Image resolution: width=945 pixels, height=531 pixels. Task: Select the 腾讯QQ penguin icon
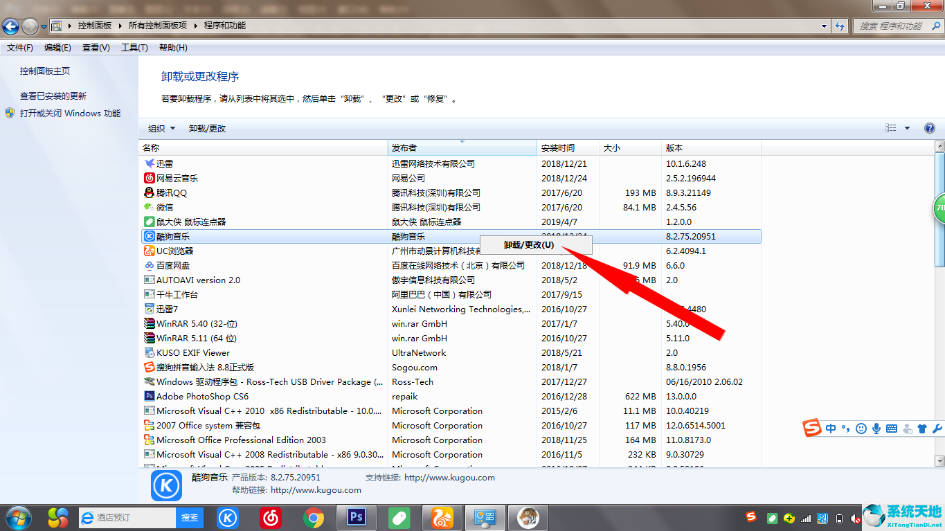click(x=149, y=192)
